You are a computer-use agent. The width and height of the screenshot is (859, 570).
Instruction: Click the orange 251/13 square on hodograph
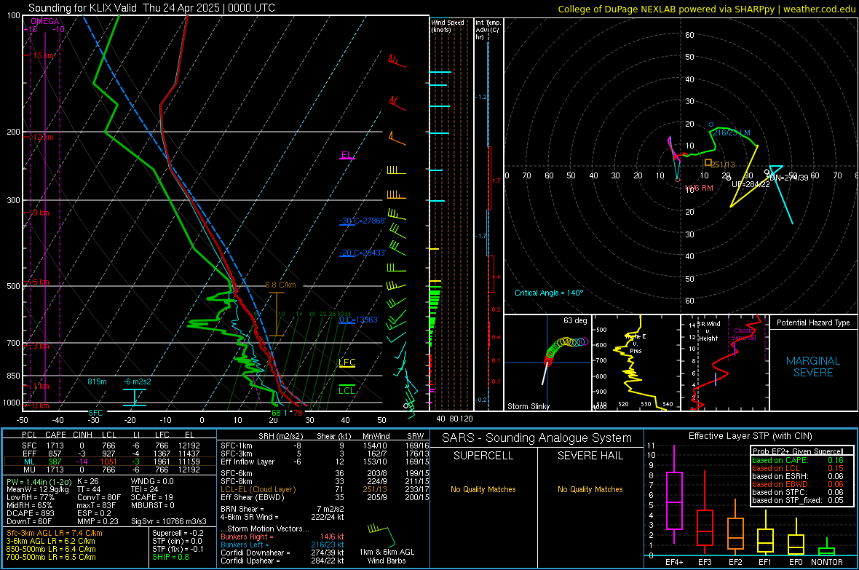click(708, 163)
